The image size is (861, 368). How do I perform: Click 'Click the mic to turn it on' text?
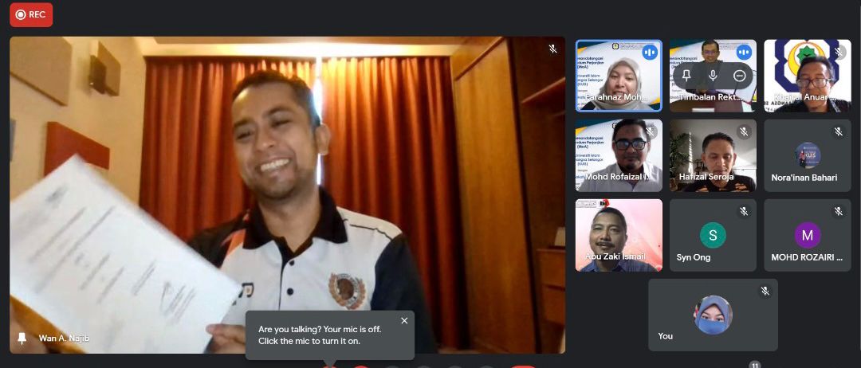coord(309,341)
